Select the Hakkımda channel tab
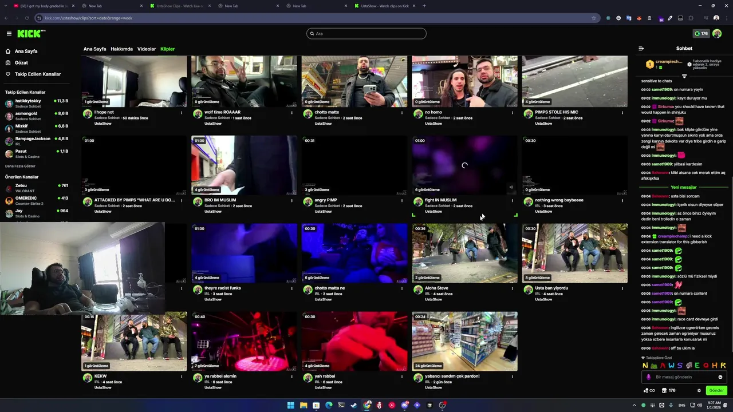 click(x=121, y=49)
